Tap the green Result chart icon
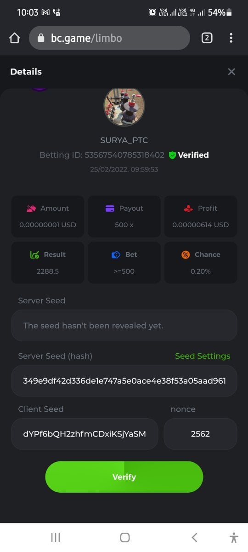This screenshot has height=552, width=248. point(34,255)
